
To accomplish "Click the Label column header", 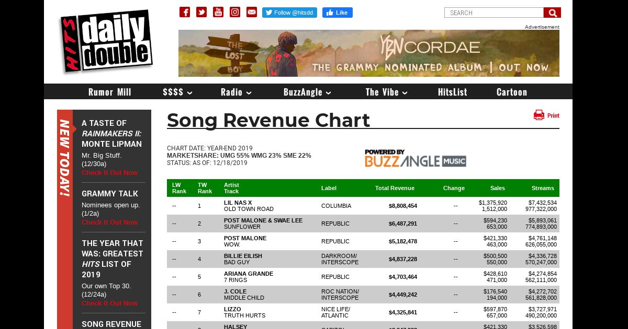I will (x=329, y=188).
